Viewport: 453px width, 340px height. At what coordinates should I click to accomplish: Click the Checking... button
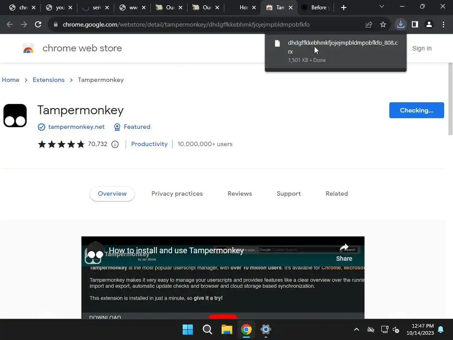(417, 110)
